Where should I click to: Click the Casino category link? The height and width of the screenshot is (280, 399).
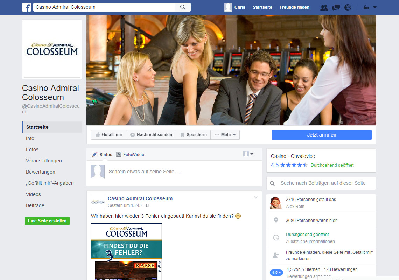tap(278, 156)
